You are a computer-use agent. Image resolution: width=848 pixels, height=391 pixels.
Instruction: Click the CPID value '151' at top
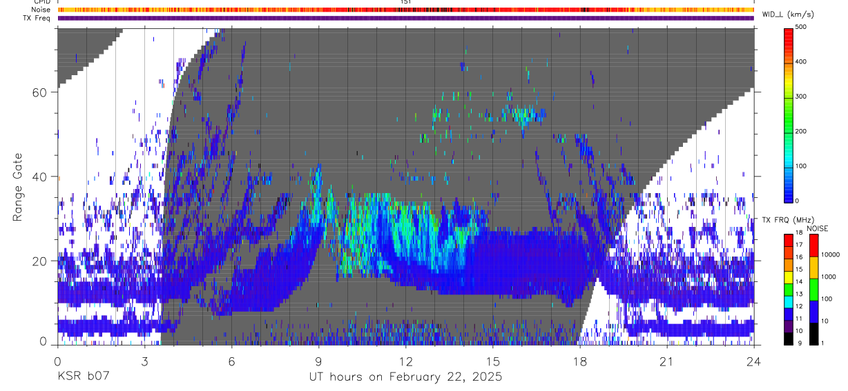pyautogui.click(x=406, y=3)
